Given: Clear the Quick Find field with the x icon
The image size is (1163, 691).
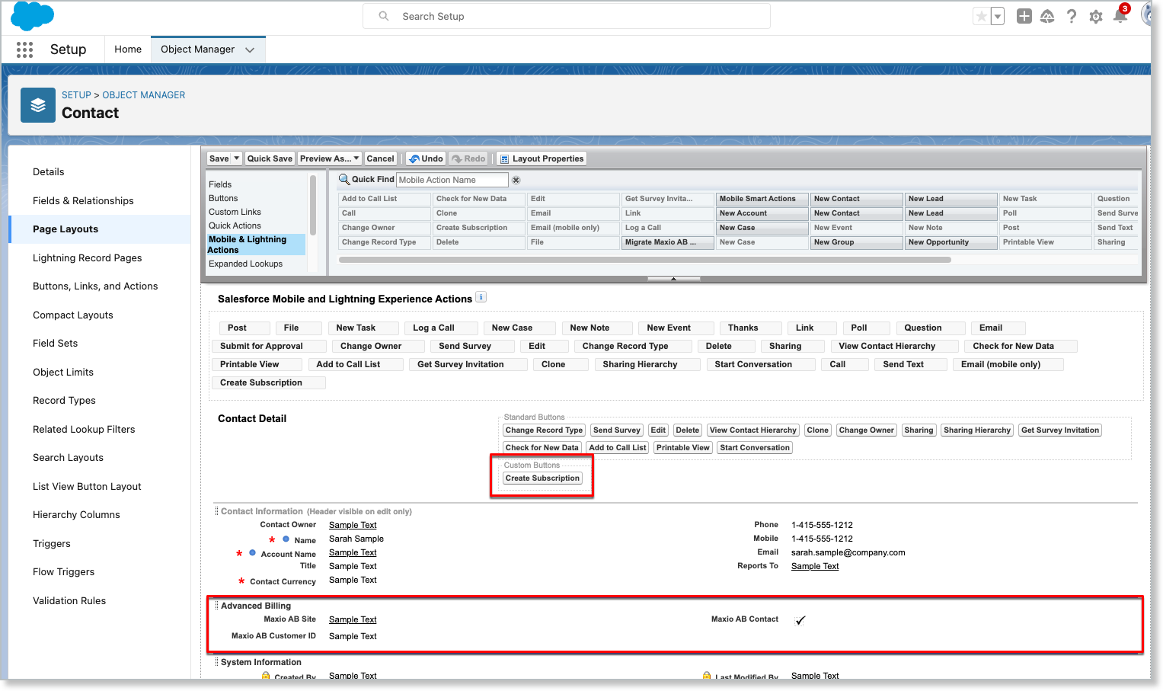Looking at the screenshot, I should tap(516, 180).
